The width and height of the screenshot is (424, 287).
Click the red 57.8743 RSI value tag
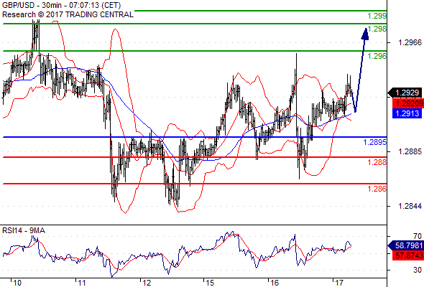[x=408, y=255]
